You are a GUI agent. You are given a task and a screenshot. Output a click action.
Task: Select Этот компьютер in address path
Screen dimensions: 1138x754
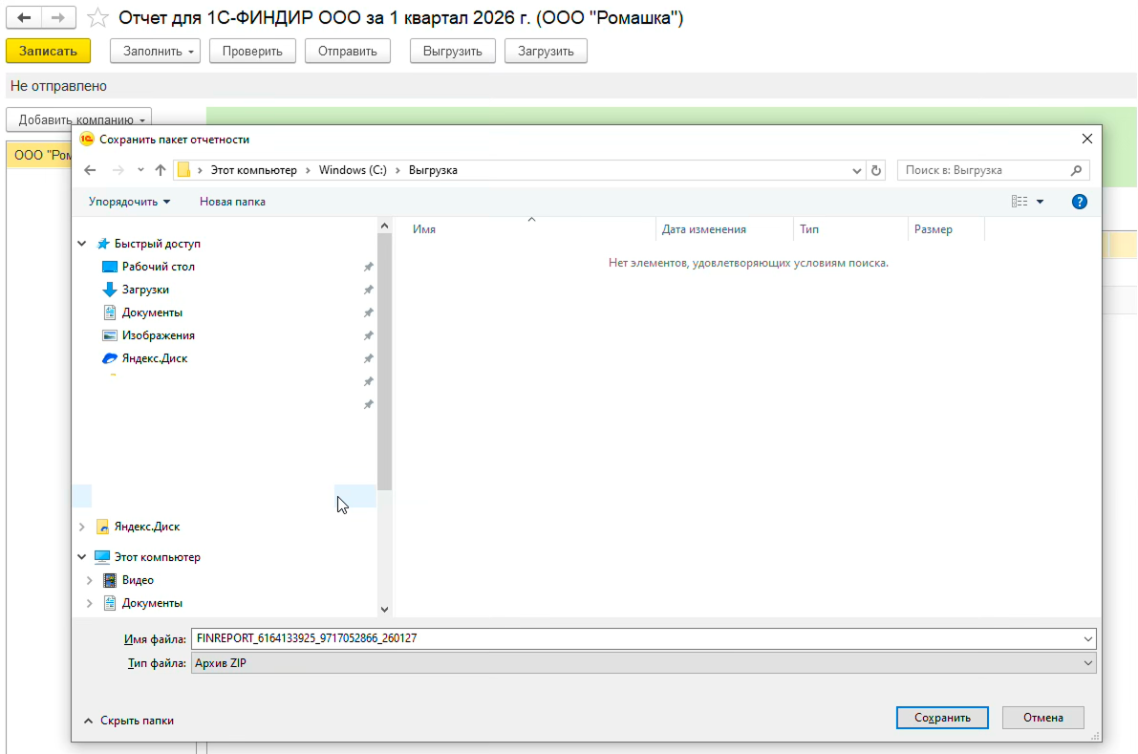click(x=254, y=170)
